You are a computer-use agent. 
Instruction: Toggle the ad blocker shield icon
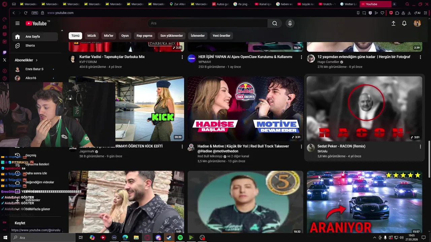[x=370, y=13]
